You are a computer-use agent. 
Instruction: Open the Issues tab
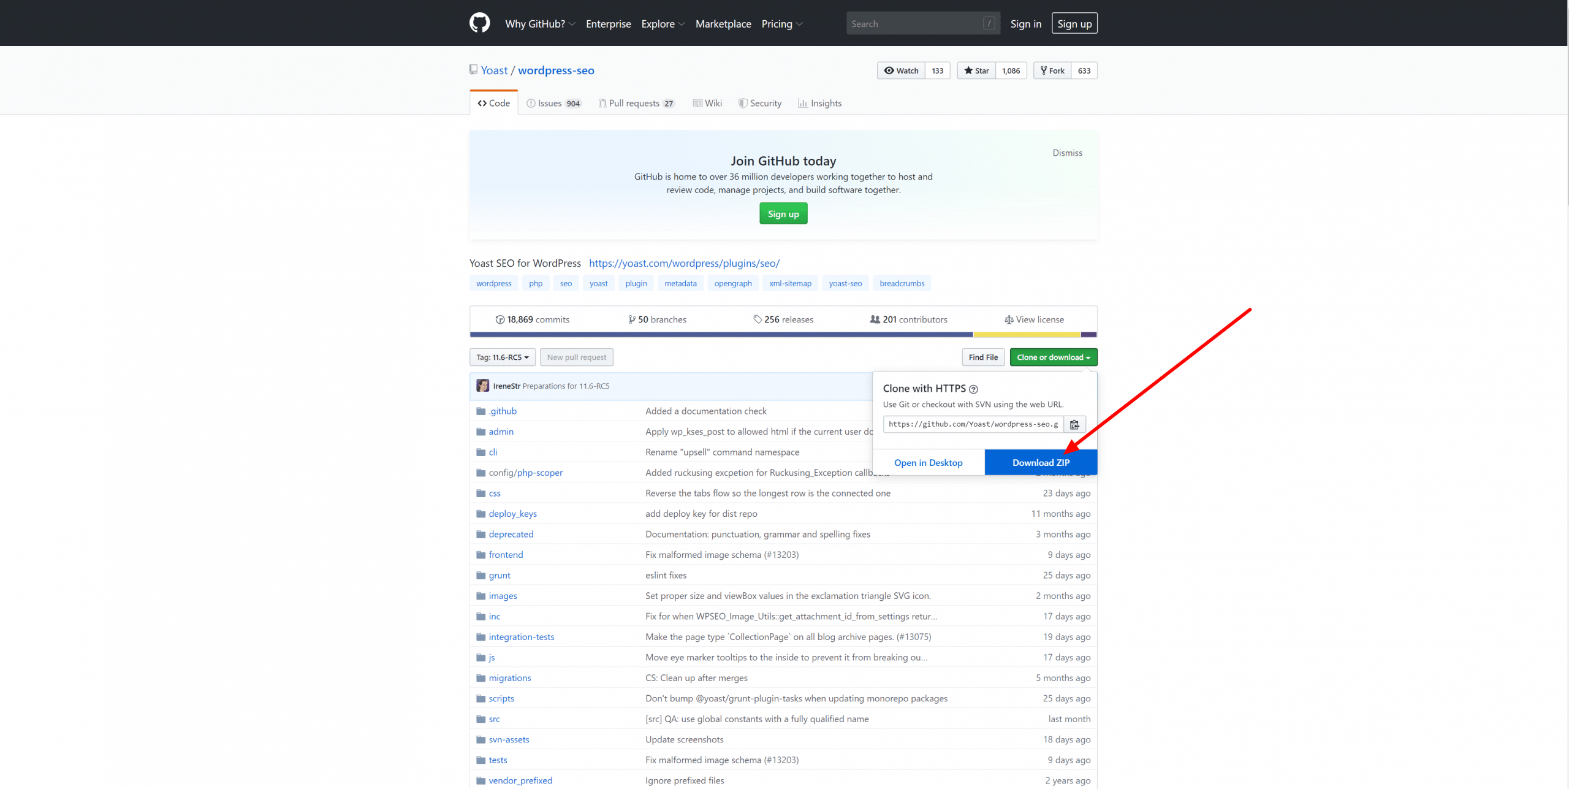point(554,103)
